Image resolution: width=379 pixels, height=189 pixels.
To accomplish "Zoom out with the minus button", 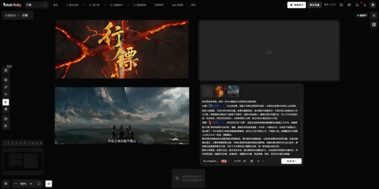I will point(16,184).
